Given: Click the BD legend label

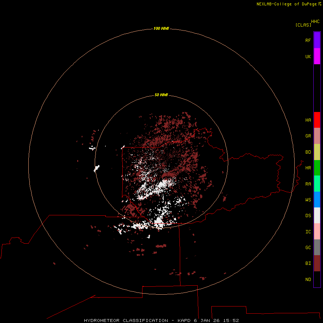Looking at the screenshot, I should [x=308, y=152].
